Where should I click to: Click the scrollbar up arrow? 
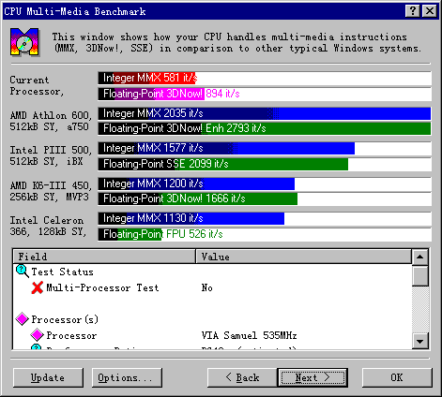(420, 257)
